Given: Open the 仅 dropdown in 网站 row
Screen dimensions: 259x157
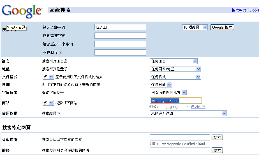Looking at the screenshot, I should 48,103.
